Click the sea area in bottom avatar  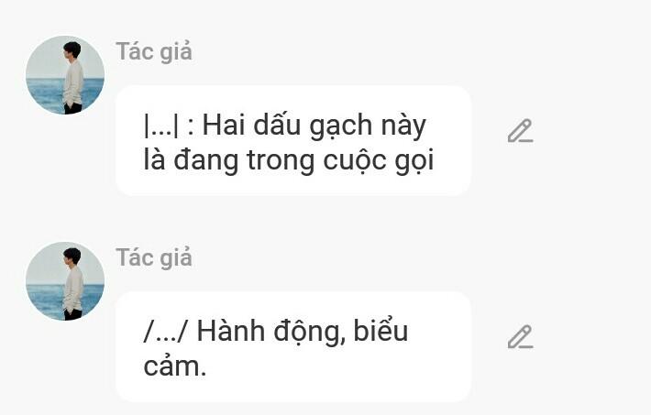pyautogui.click(x=44, y=300)
